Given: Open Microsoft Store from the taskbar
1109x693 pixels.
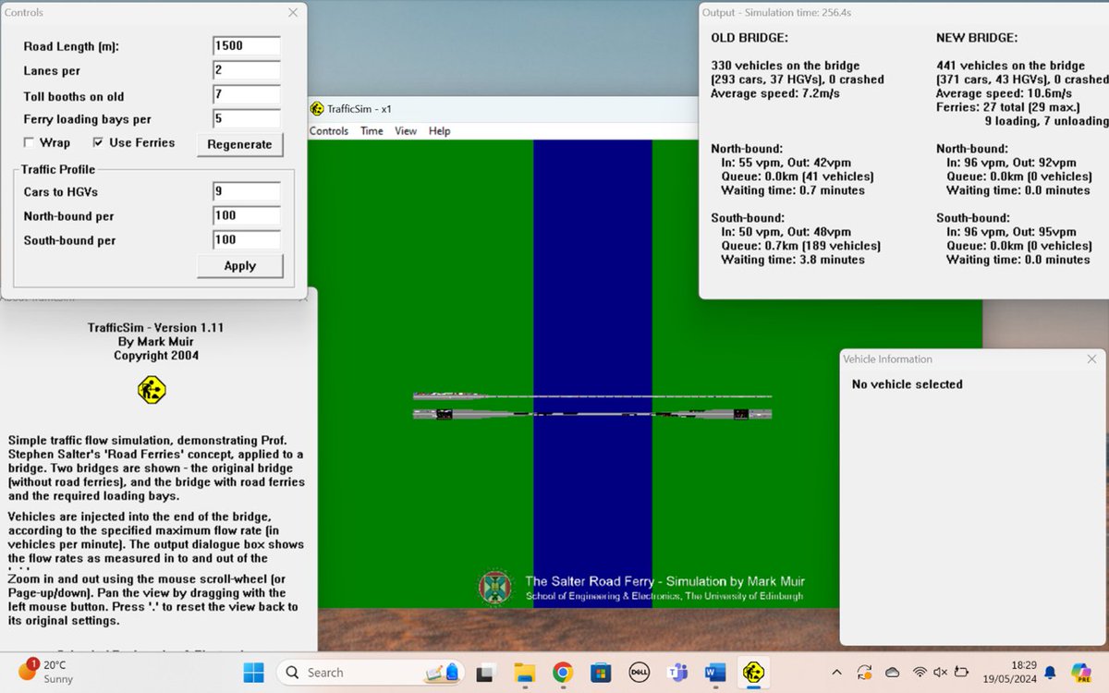Looking at the screenshot, I should tap(600, 673).
